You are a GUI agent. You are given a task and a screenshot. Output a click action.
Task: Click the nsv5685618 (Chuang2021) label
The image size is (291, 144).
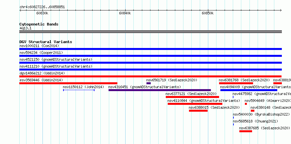click(x=255, y=121)
